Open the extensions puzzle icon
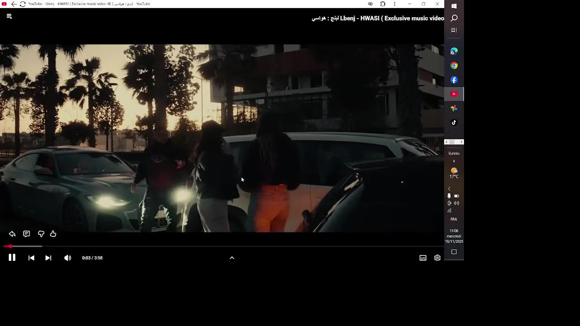The height and width of the screenshot is (326, 580). pyautogui.click(x=383, y=4)
